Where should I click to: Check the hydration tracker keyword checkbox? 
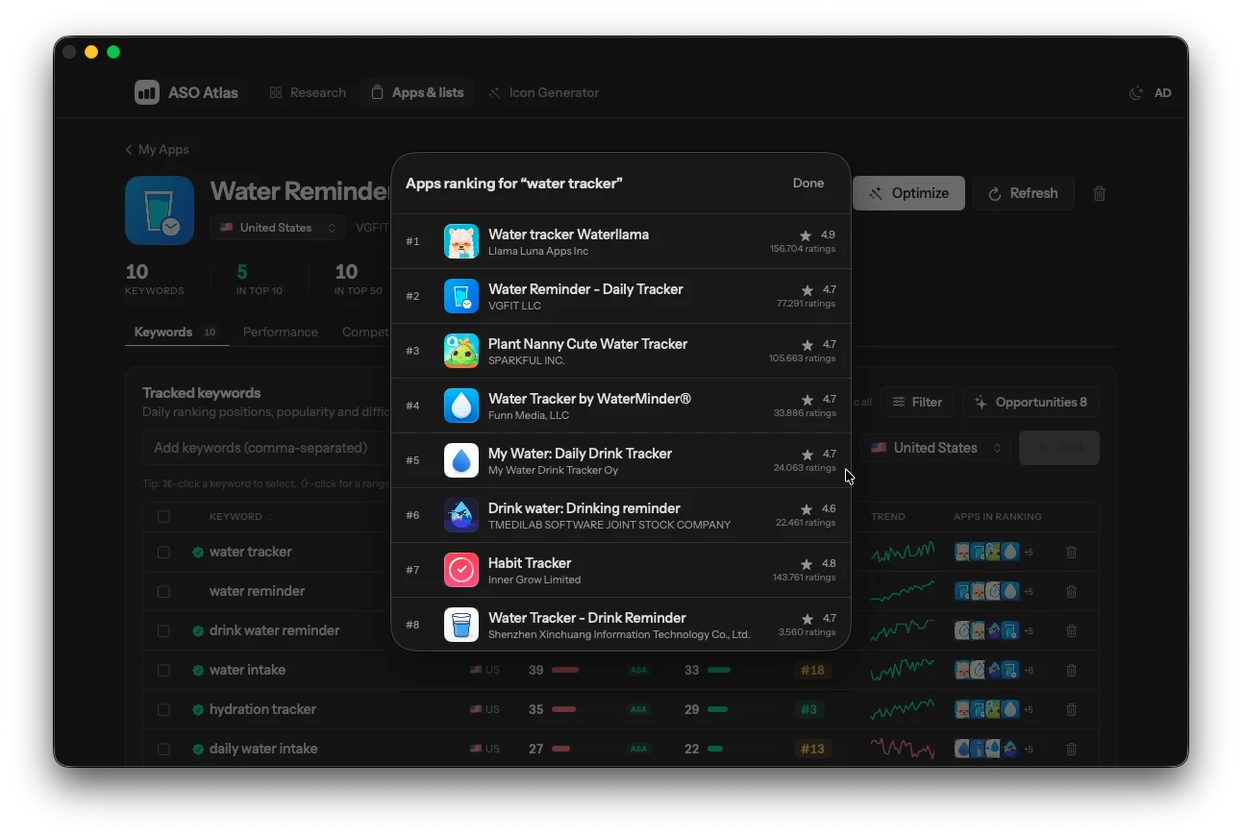pyautogui.click(x=163, y=710)
